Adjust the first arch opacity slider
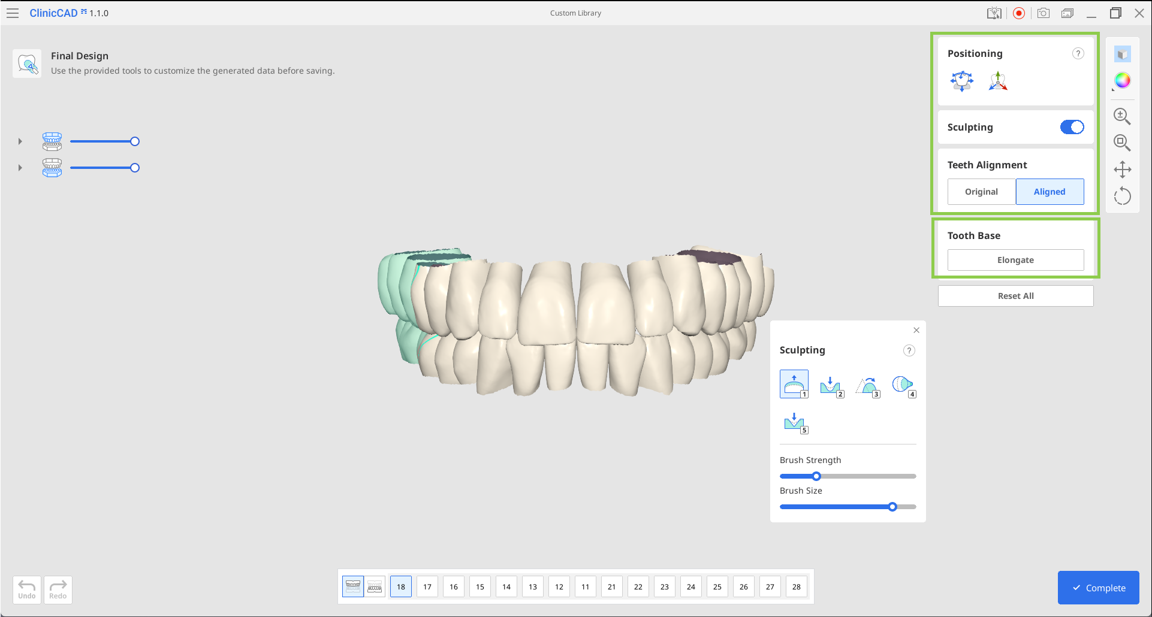The height and width of the screenshot is (617, 1152). pos(104,141)
